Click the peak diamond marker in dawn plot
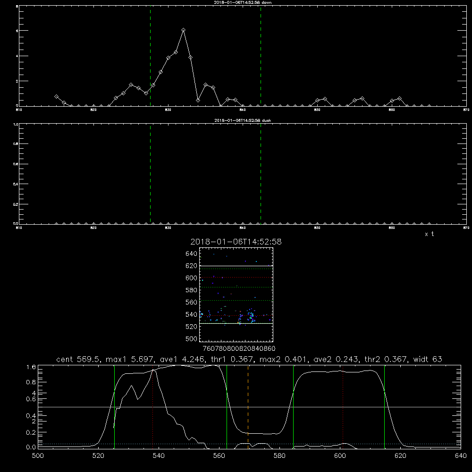This screenshot has width=472, height=472. 183,30
